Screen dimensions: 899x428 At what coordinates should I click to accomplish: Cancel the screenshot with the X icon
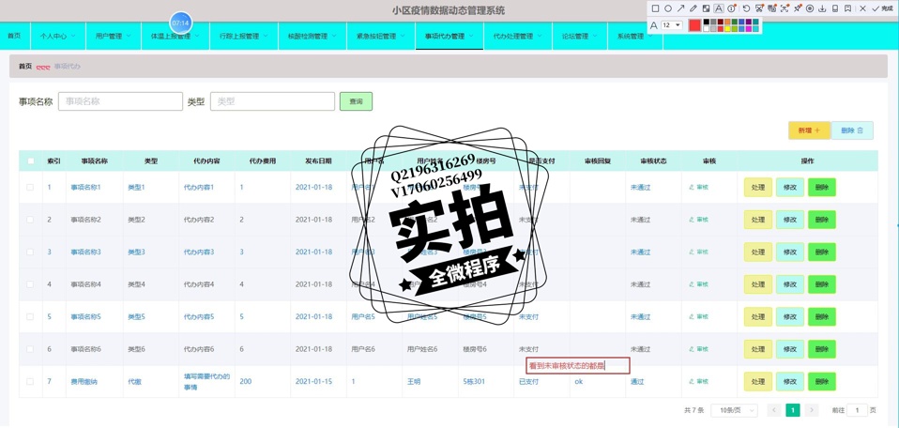click(862, 8)
